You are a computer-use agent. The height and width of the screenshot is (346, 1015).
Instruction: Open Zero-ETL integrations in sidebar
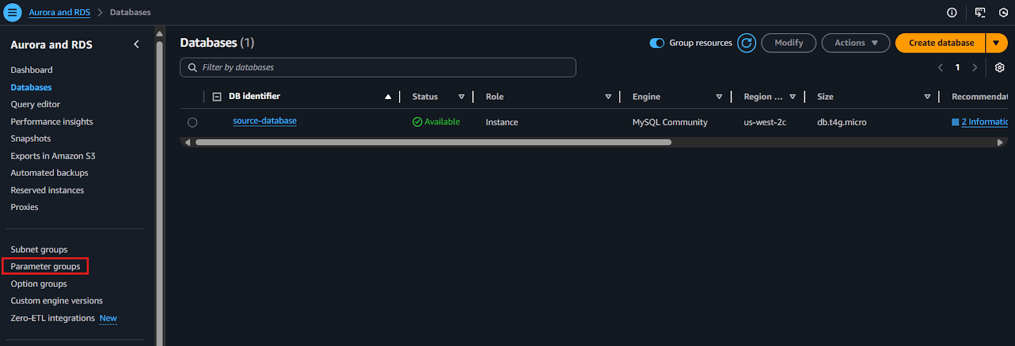[x=53, y=318]
